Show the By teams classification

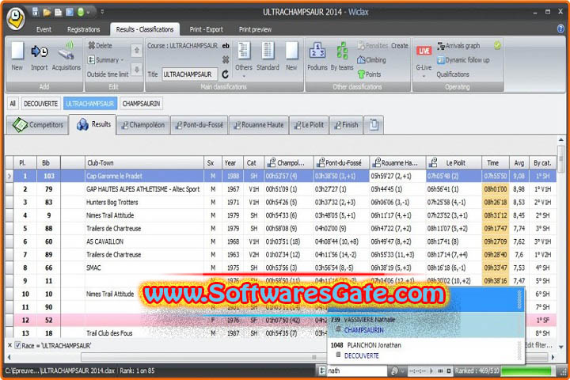tap(342, 56)
